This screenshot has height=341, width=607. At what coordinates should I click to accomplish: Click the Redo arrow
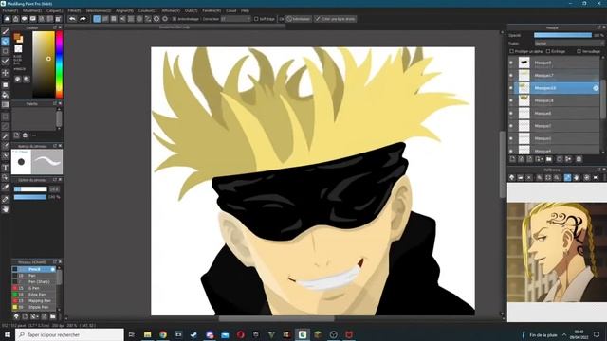point(83,19)
